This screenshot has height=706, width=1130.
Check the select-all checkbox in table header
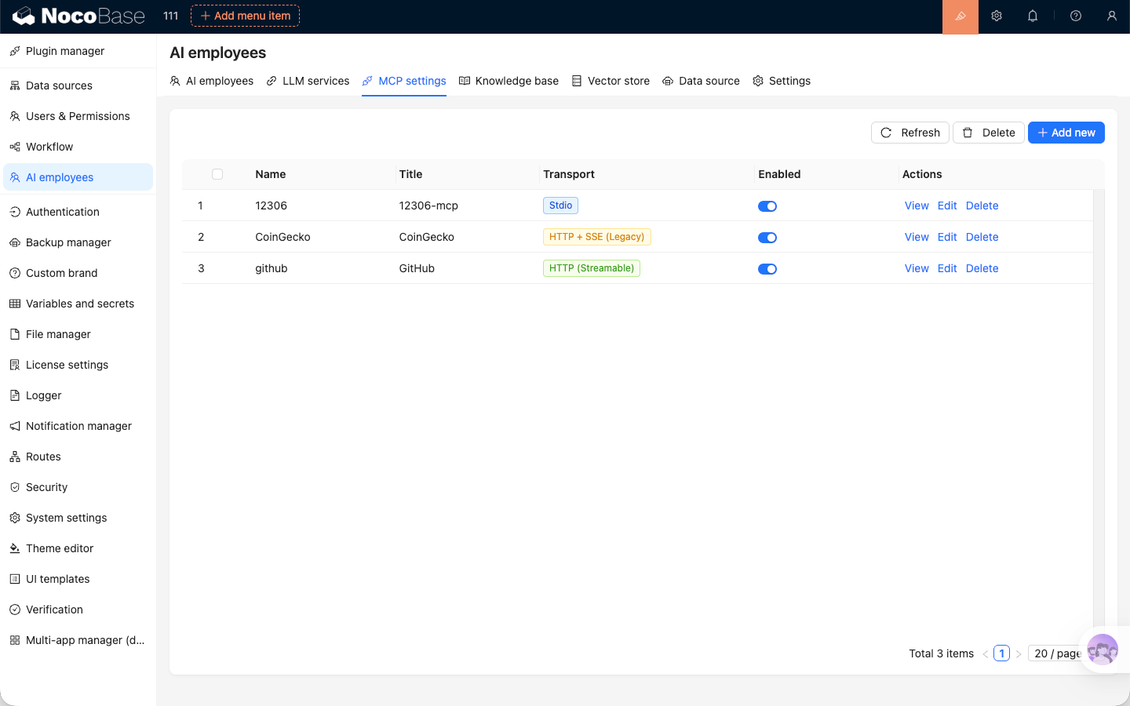217,174
